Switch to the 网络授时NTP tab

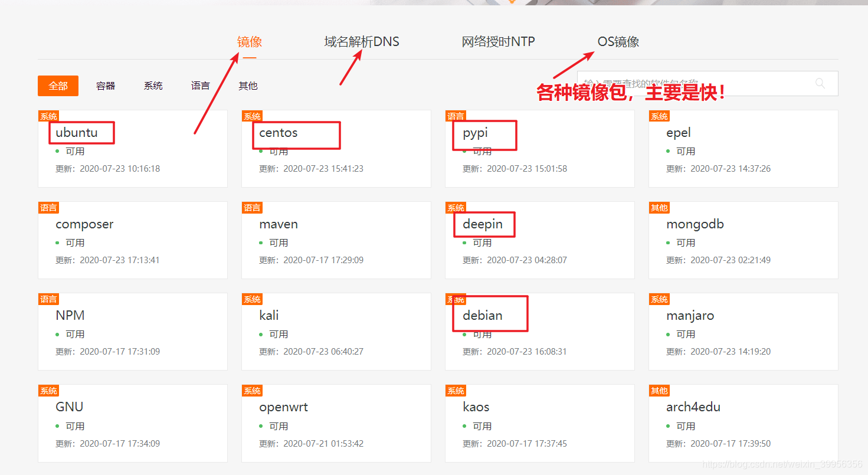tap(499, 41)
